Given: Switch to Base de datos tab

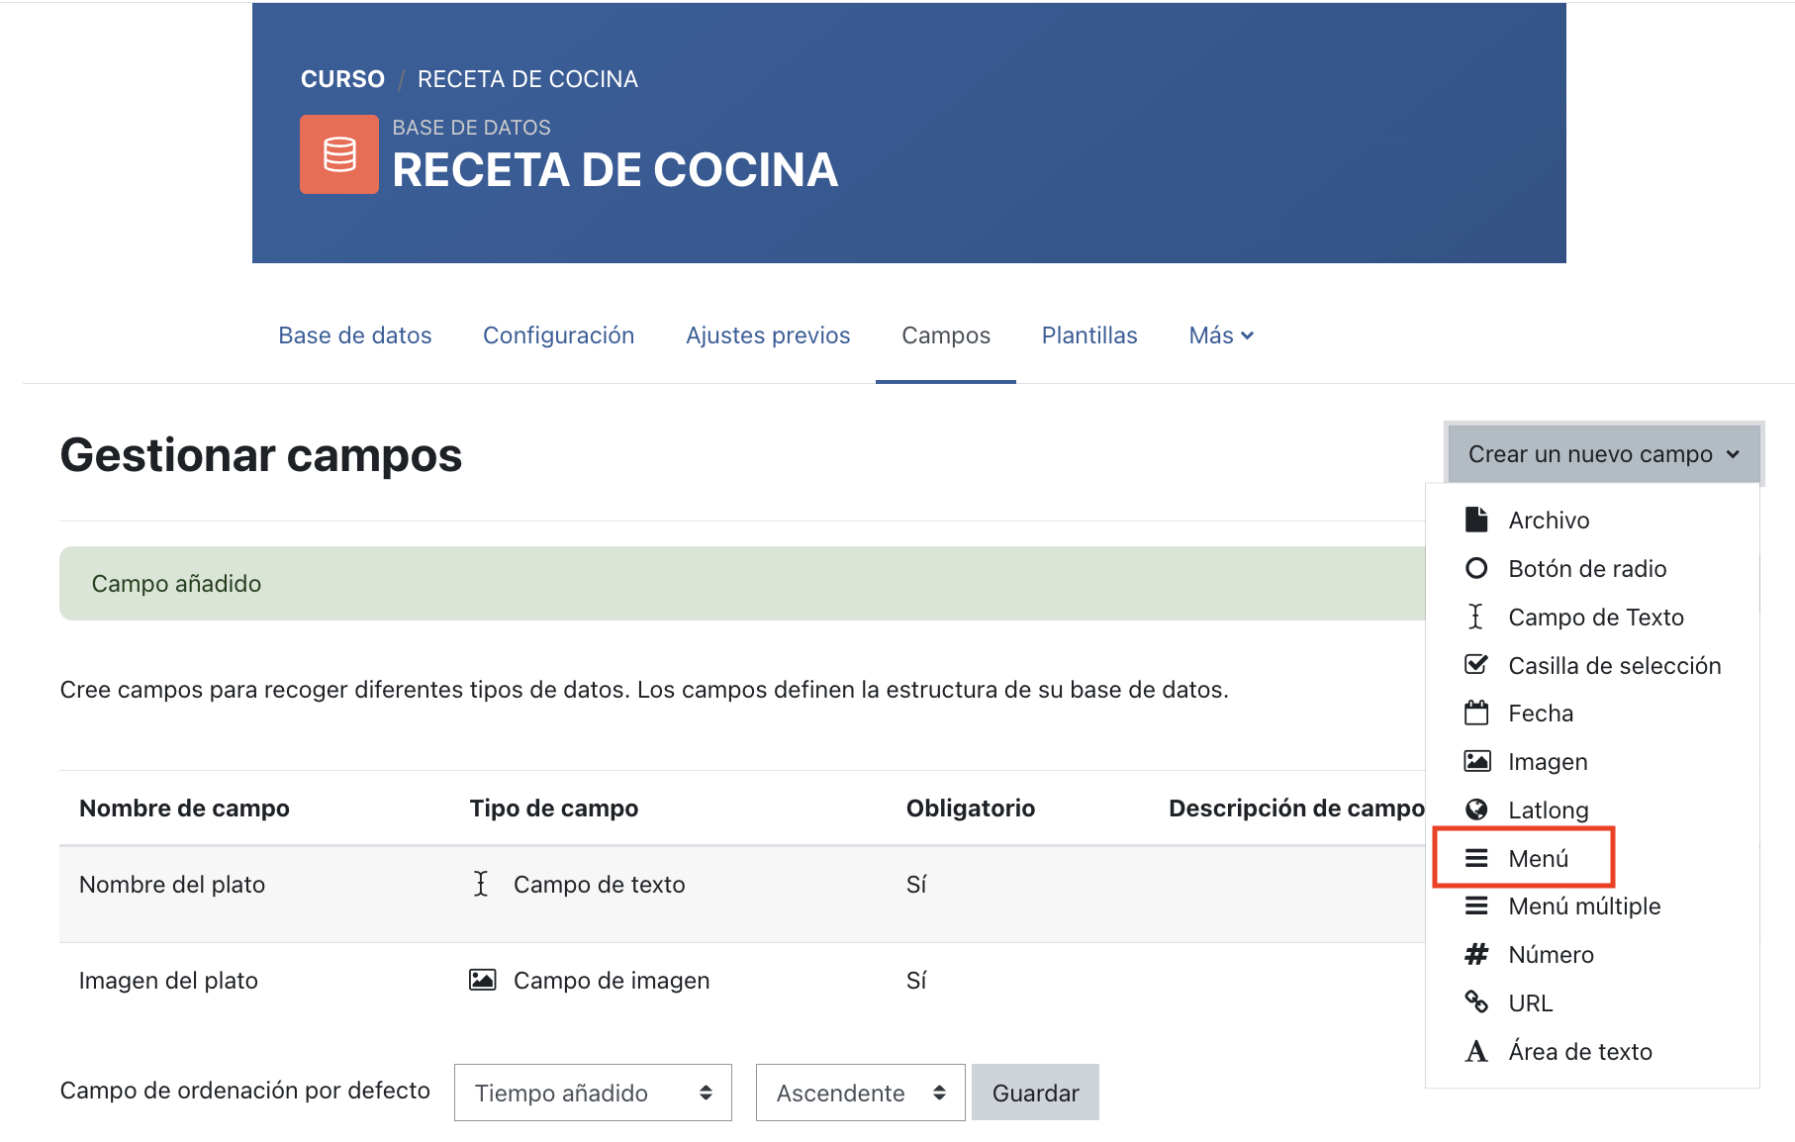Looking at the screenshot, I should [x=355, y=335].
